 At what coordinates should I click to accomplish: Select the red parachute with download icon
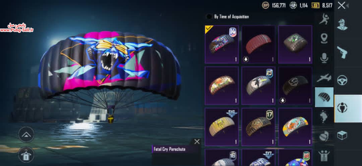258,44
